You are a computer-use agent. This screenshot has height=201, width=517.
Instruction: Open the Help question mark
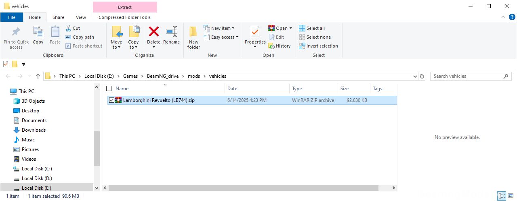511,17
